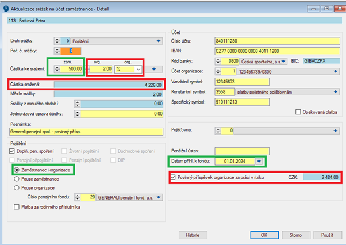Choose the Pouze organizace radio option
Image resolution: width=346 pixels, height=245 pixels.
(16, 187)
